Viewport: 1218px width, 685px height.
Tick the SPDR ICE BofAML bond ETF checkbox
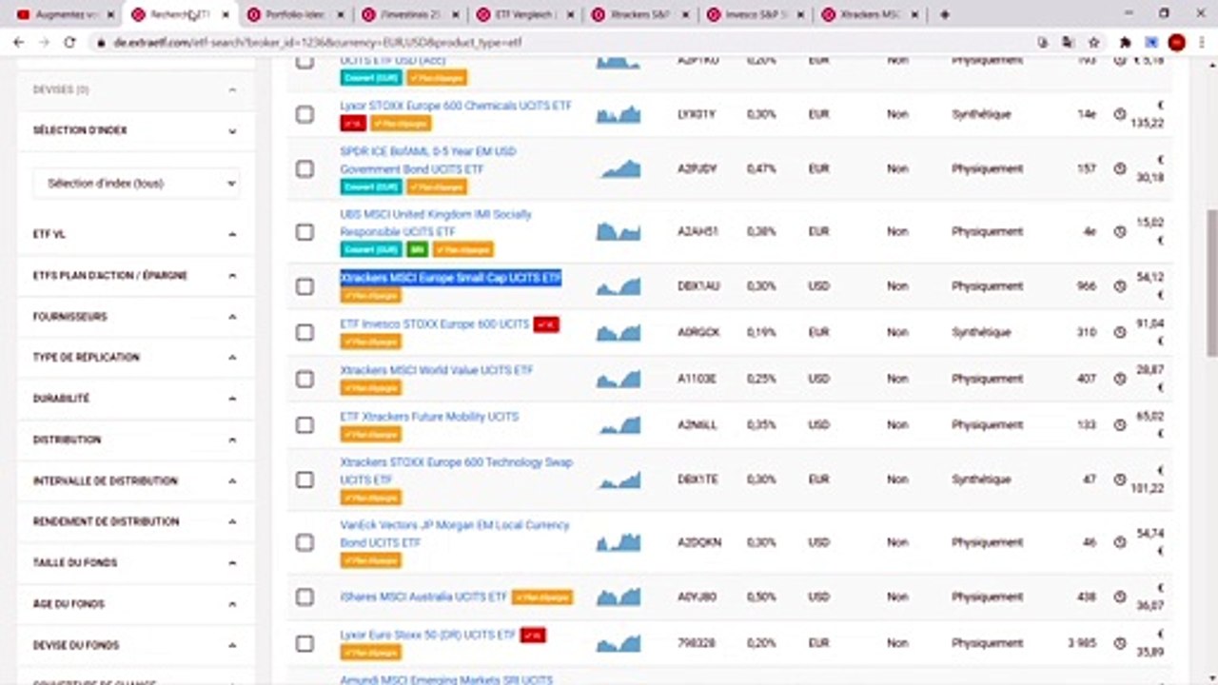click(304, 168)
